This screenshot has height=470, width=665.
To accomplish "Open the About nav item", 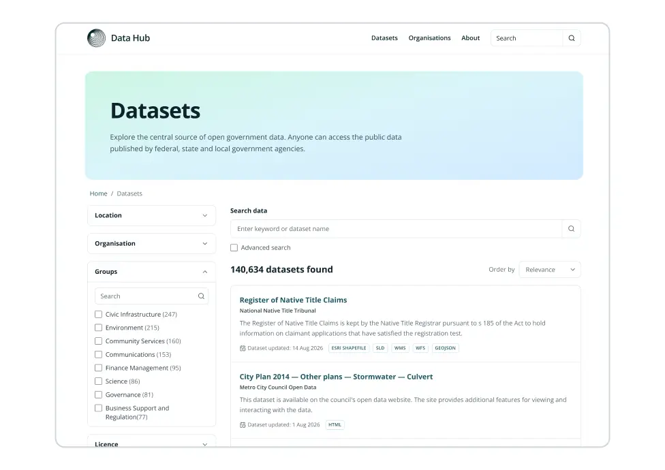I will click(470, 38).
